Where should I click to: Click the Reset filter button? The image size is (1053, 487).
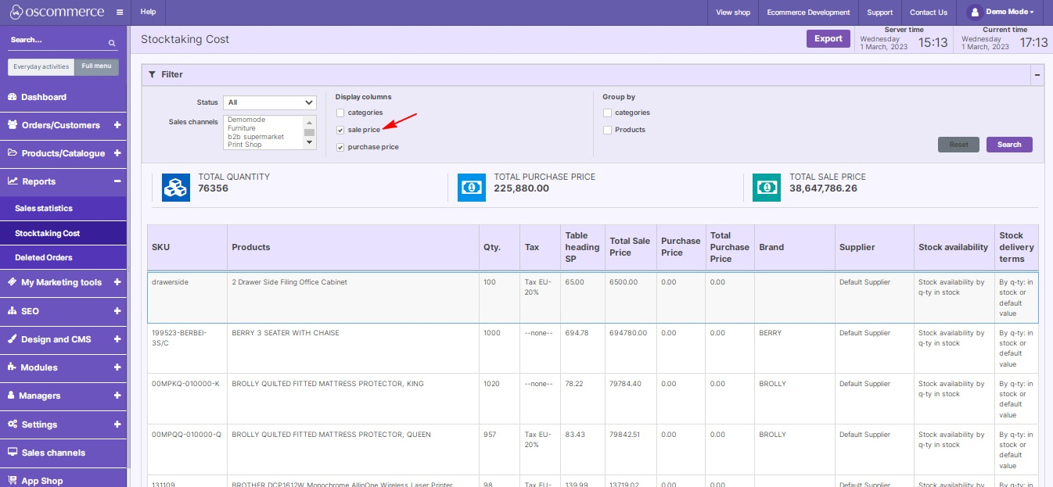[958, 145]
